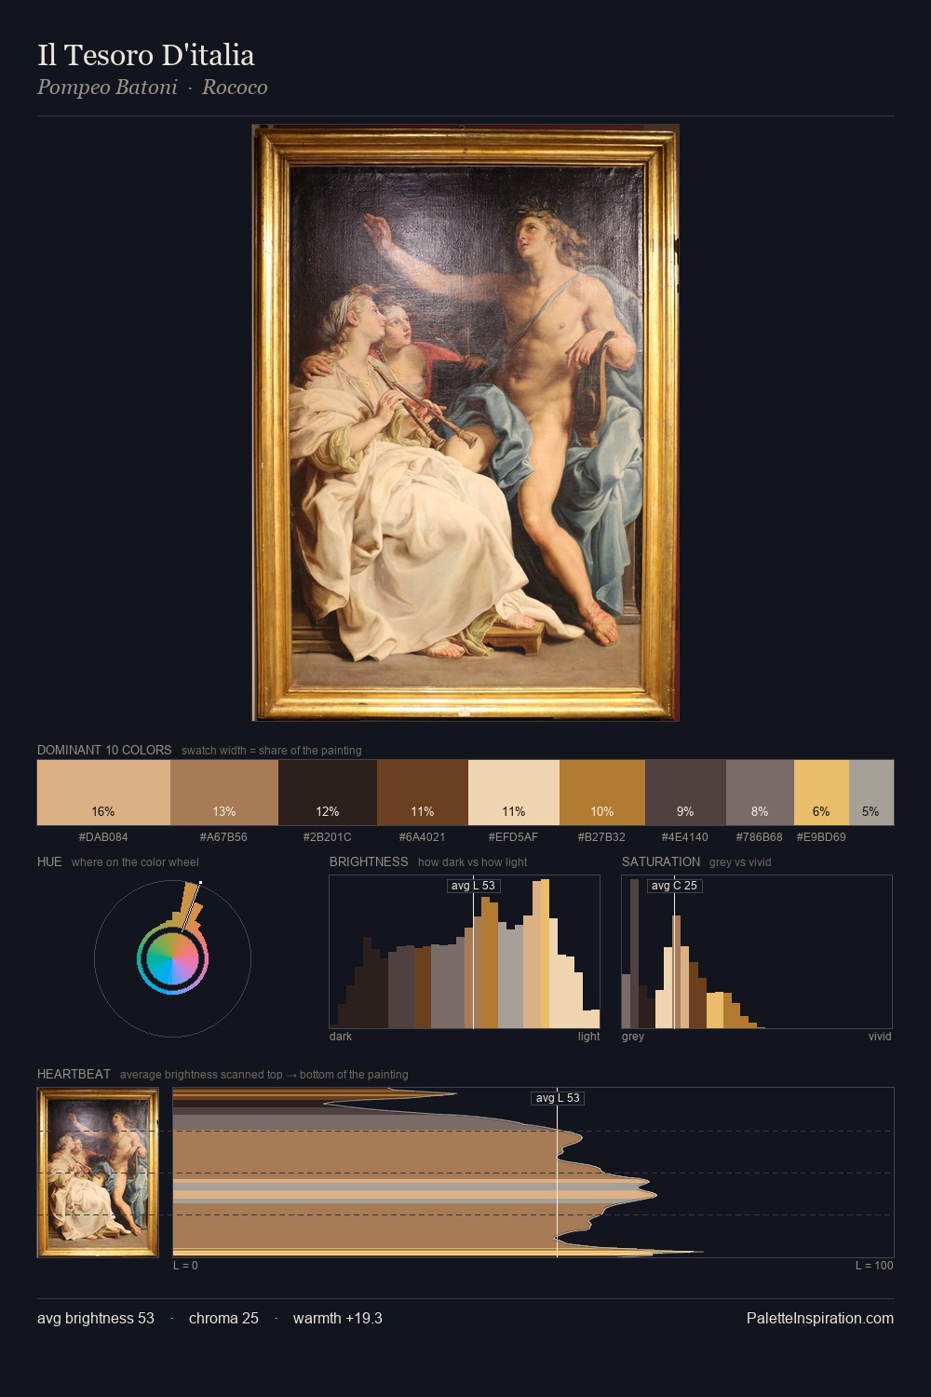Open the PaletteInspiration.com link
This screenshot has height=1397, width=931.
click(x=820, y=1319)
